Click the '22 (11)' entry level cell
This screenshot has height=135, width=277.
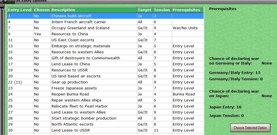(x=20, y=82)
